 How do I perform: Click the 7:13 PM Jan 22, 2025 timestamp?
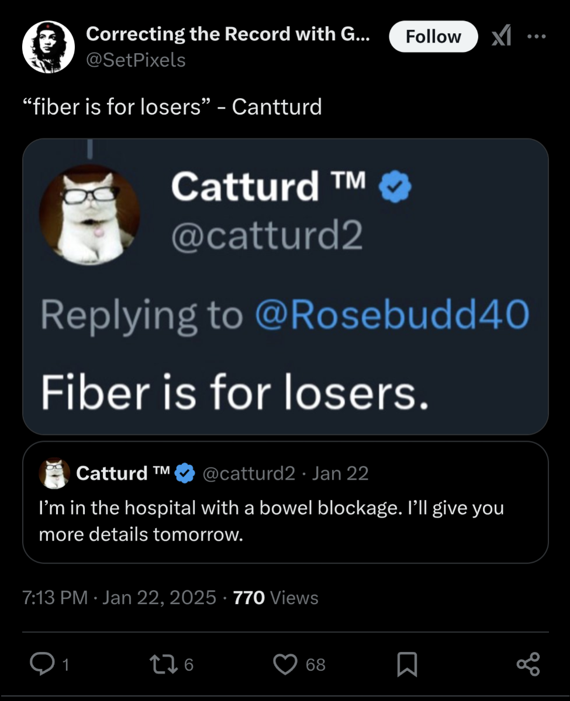click(119, 598)
